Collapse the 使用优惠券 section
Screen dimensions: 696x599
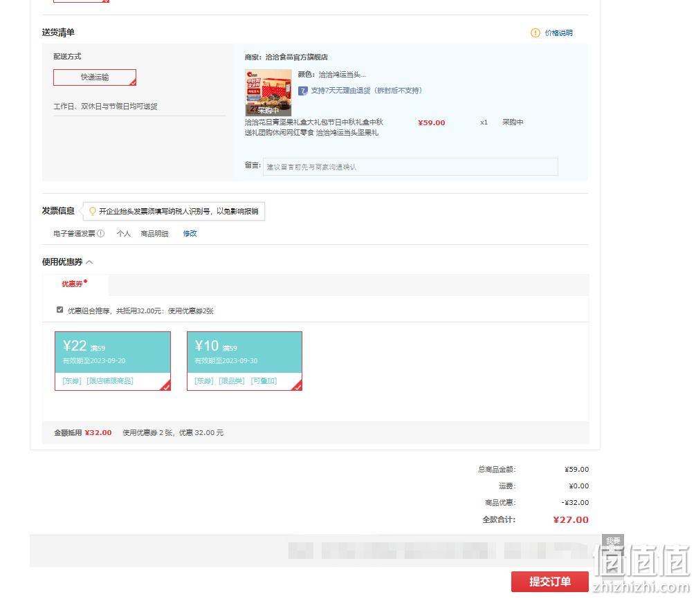pyautogui.click(x=89, y=262)
